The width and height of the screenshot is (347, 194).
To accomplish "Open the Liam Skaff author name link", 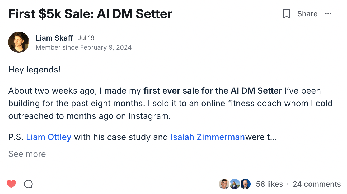I will coord(54,38).
